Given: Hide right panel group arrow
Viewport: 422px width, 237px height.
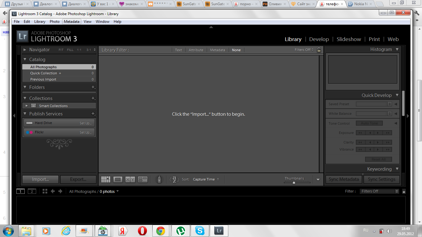Looking at the screenshot, I should pyautogui.click(x=408, y=116).
